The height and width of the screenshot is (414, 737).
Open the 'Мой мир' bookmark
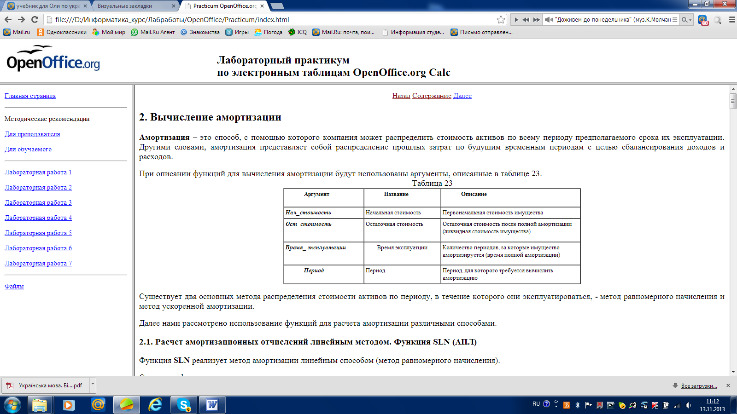[x=109, y=32]
